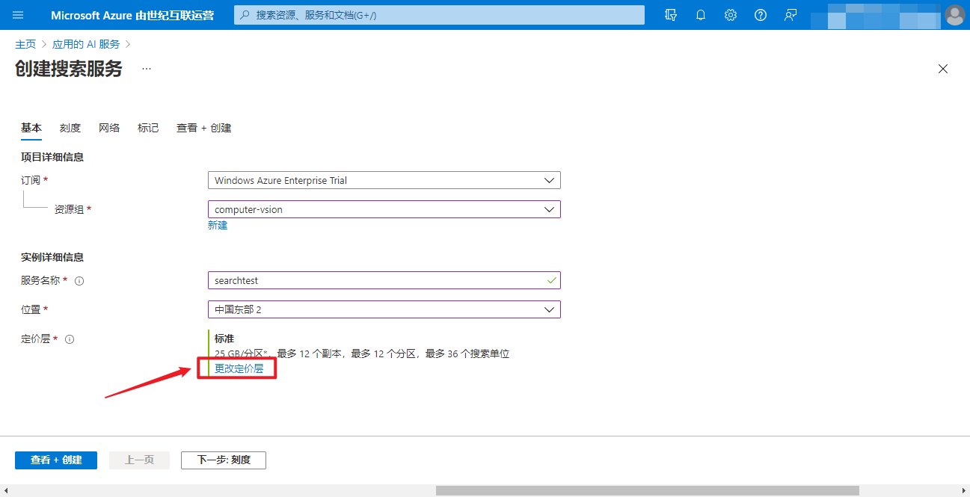The width and height of the screenshot is (970, 497).
Task: Open the account avatar menu
Action: tap(955, 15)
